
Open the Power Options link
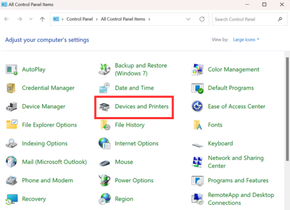tap(134, 181)
